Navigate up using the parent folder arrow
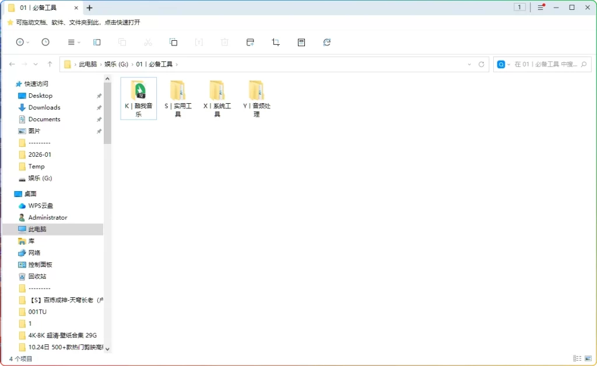 50,64
